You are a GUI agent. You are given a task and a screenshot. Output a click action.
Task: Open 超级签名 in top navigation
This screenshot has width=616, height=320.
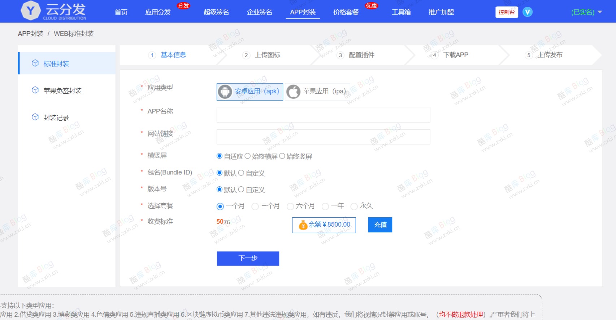coord(216,12)
